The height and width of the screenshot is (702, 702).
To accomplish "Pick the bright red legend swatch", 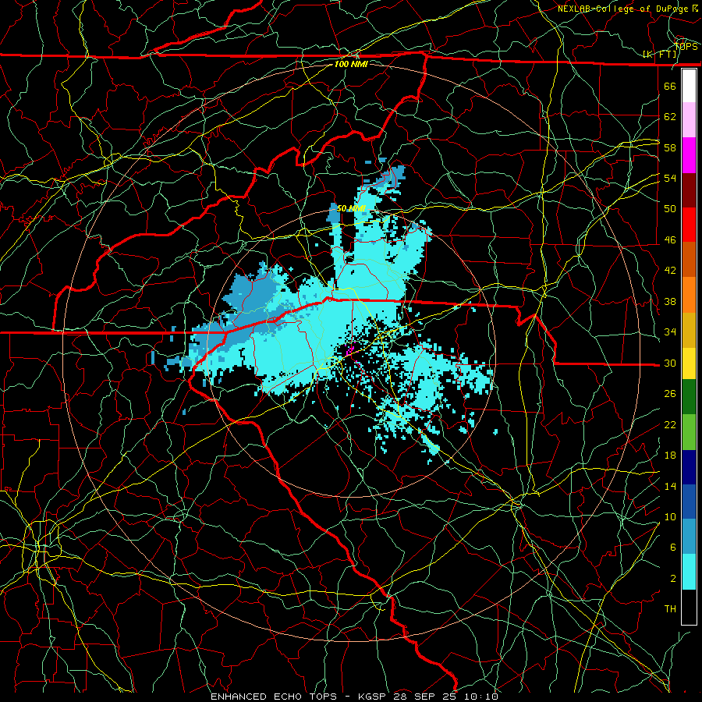I will coord(689,225).
